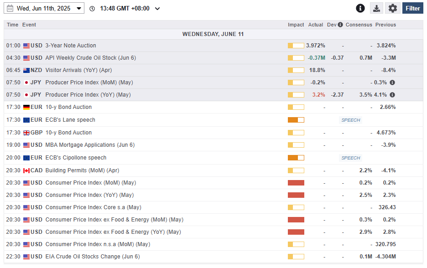Click the Consensus column header
The image size is (427, 268).
click(359, 25)
